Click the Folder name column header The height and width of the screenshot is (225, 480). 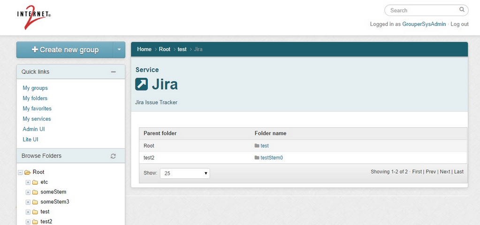(271, 134)
